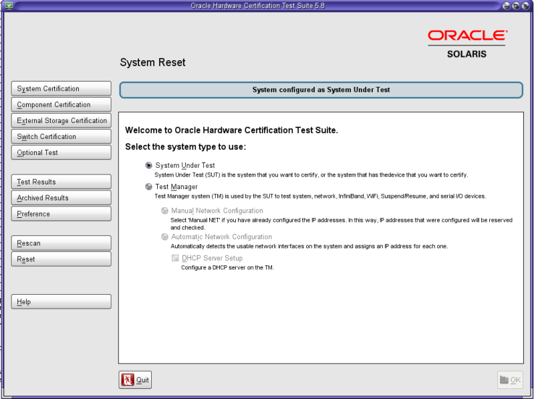Open the window menu icon in title bar
534x399 pixels.
coord(8,5)
